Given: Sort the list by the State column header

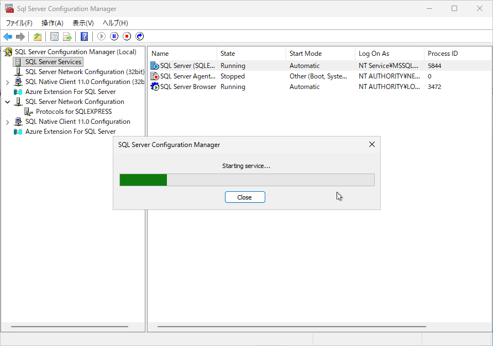Looking at the screenshot, I should 228,54.
